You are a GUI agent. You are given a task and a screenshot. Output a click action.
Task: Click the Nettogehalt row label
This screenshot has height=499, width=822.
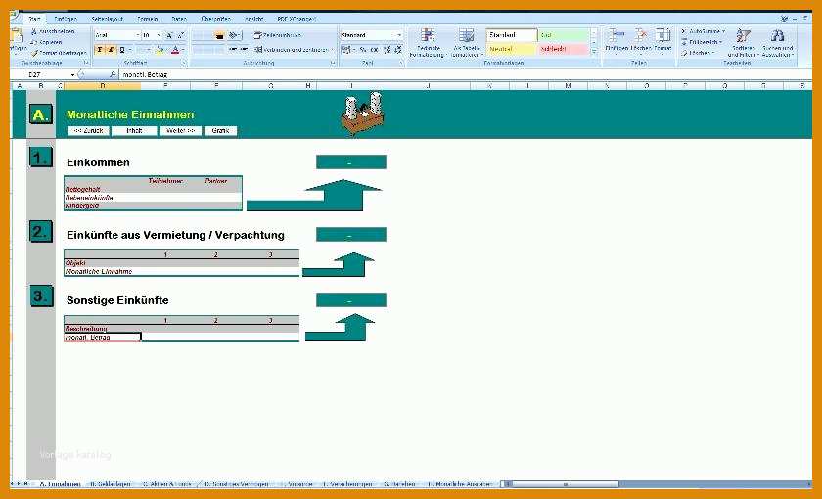[x=83, y=189]
